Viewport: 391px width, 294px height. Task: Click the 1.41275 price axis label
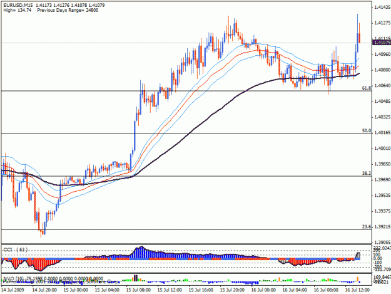382,23
